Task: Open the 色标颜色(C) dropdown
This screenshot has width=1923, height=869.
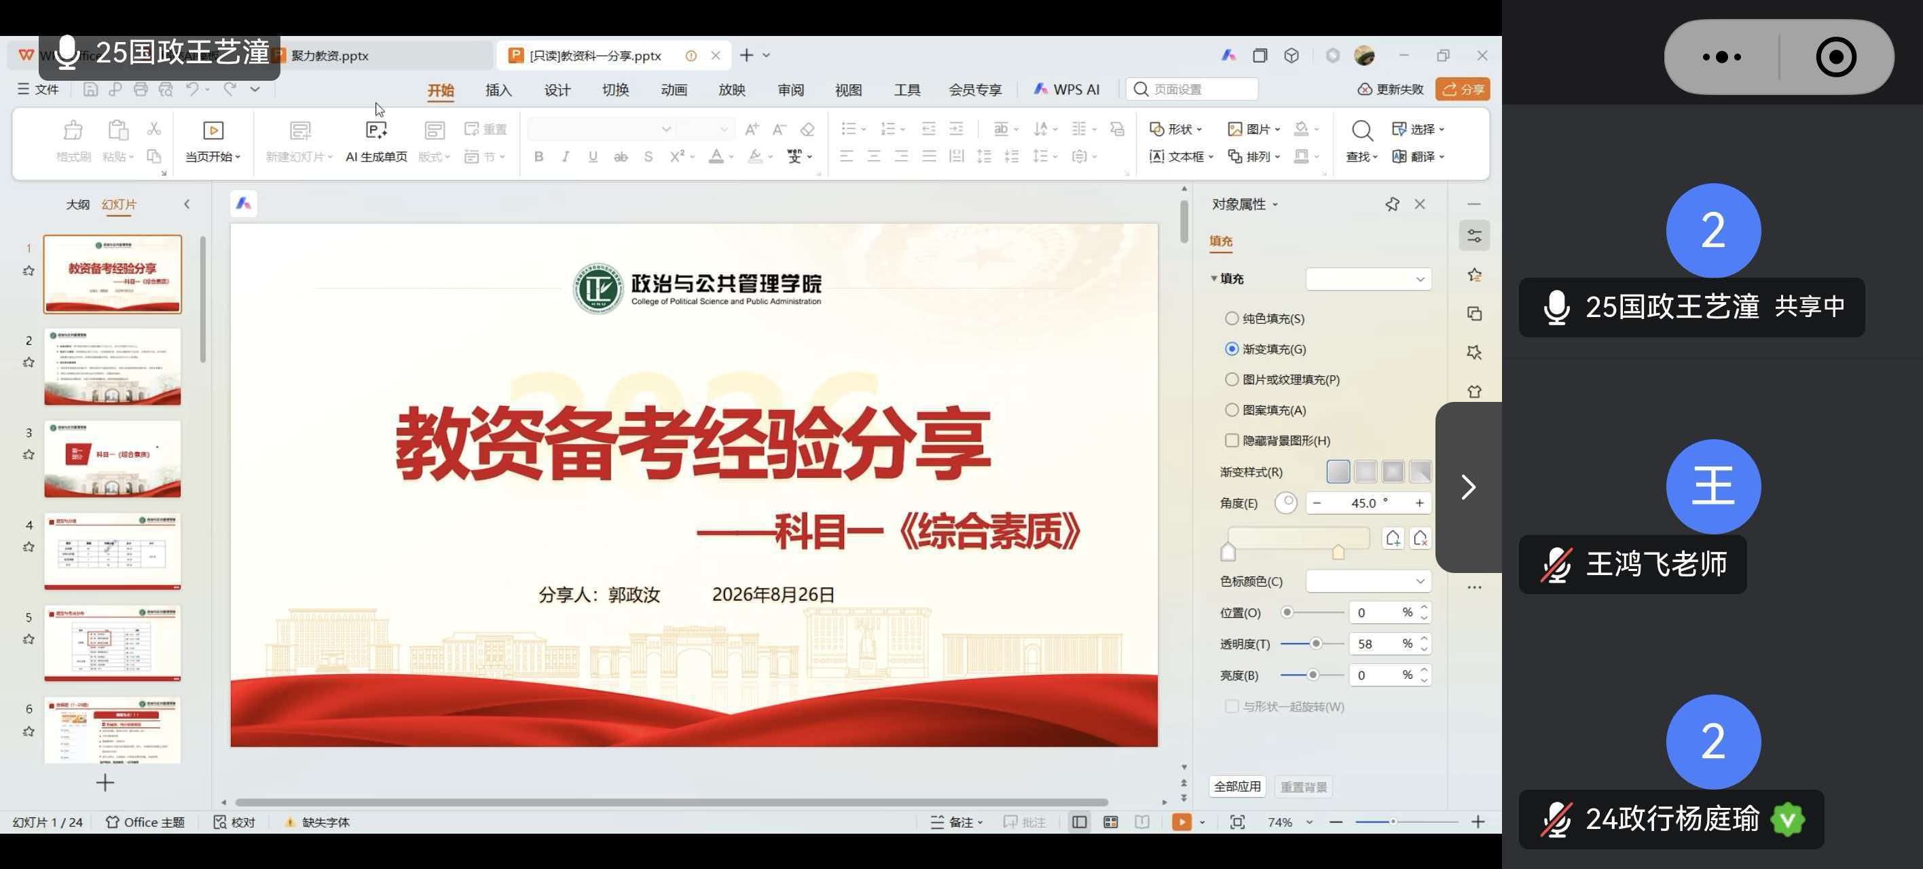Action: point(1368,582)
